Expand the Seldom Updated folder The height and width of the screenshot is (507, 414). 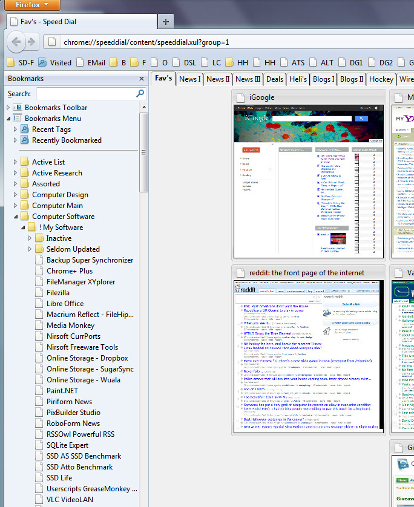pyautogui.click(x=30, y=249)
